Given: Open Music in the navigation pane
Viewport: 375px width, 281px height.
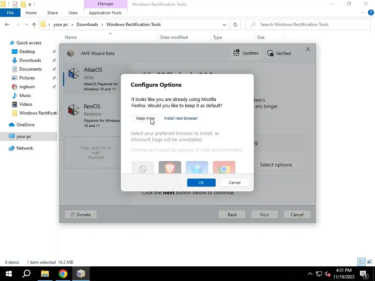Looking at the screenshot, I should click(25, 95).
